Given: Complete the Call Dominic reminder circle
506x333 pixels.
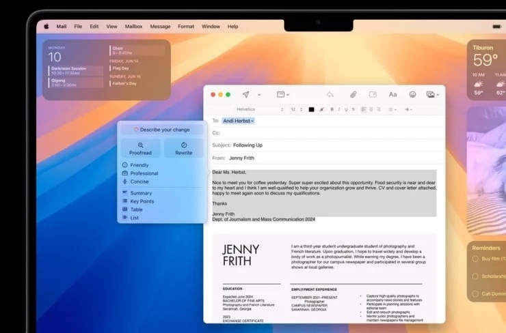Looking at the screenshot, I should click(475, 293).
